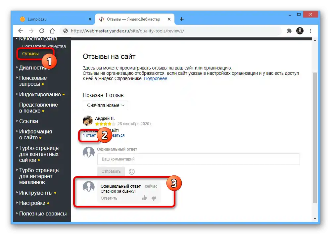Viewport: 331px width, 235px height.
Task: Open the emoji smiley picker
Action: point(132,172)
